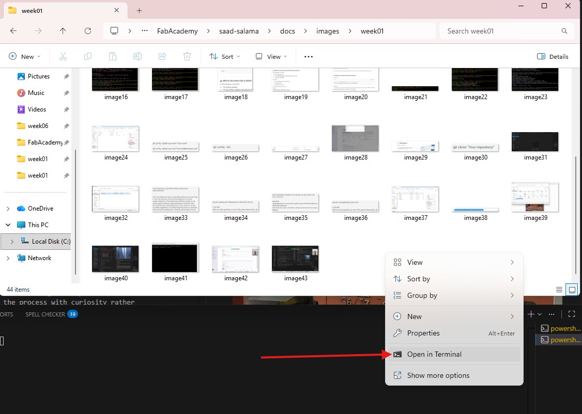Screen dimensions: 582x414
Task: Maximize the VS Code panel size
Action: pos(572,314)
